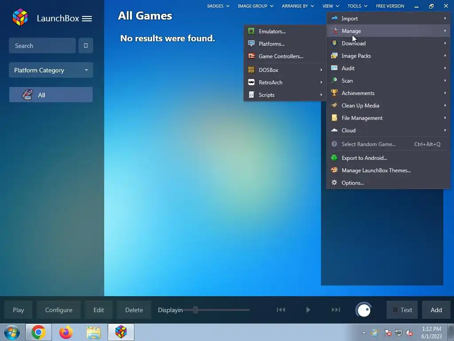The image size is (454, 341).
Task: Select Manage LaunchBox Themes... menu entry
Action: [x=388, y=170]
